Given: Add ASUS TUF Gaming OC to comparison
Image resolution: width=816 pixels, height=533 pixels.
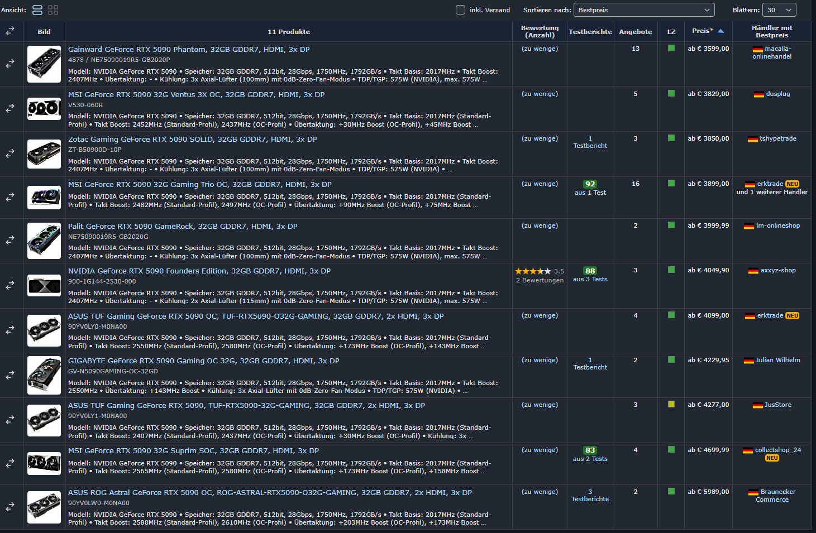Looking at the screenshot, I should (x=10, y=330).
